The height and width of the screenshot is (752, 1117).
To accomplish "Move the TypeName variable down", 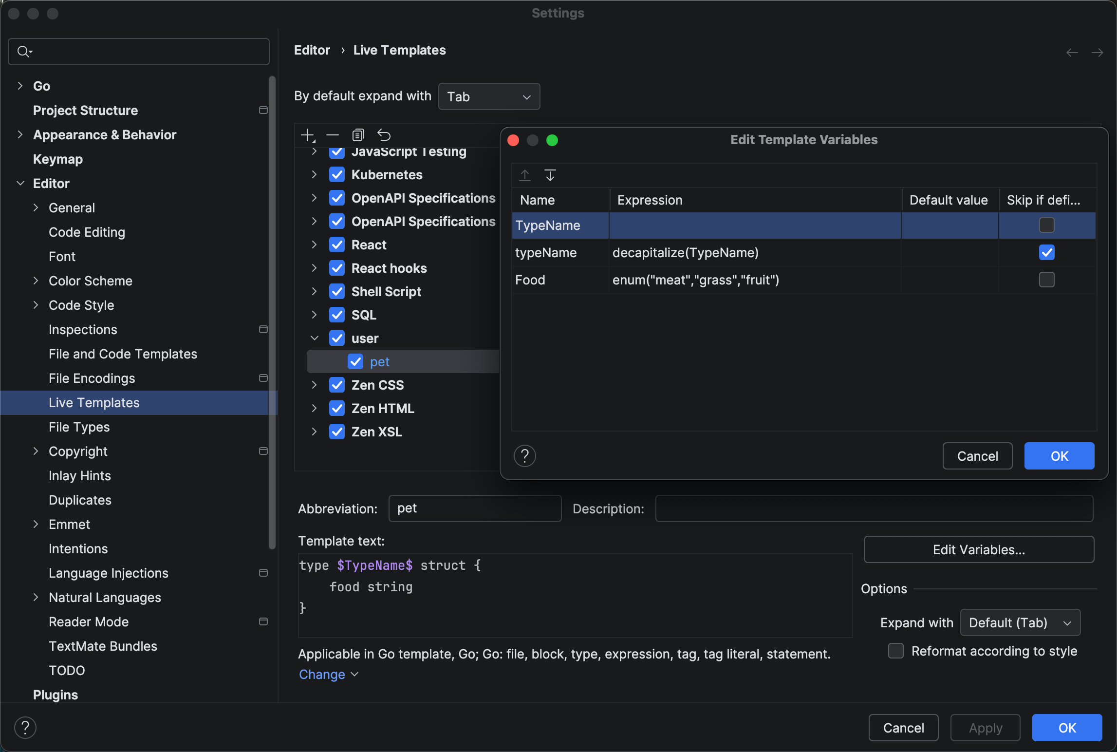I will [550, 175].
